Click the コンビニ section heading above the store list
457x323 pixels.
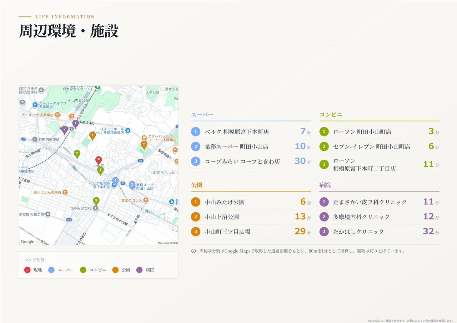331,115
